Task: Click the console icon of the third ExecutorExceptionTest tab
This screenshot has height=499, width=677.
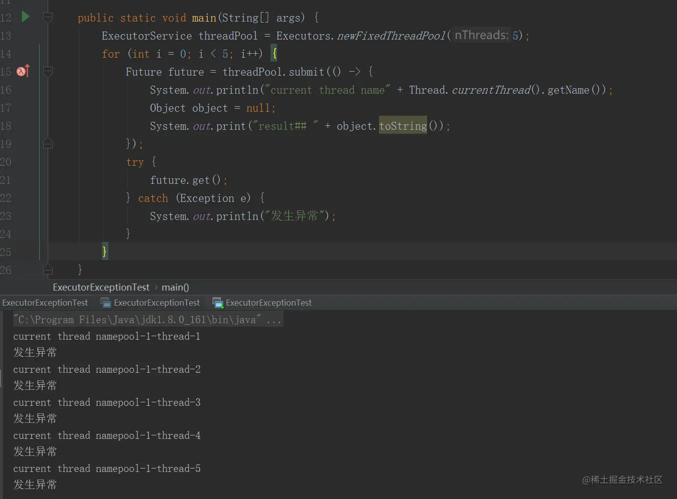Action: pos(218,303)
